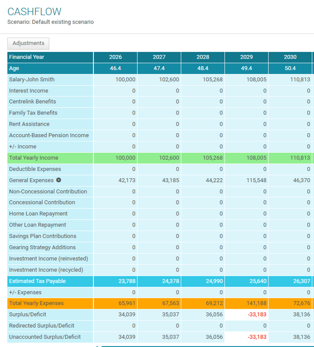Click the Total Yearly Expenses row label
This screenshot has width=314, height=347.
36,303
